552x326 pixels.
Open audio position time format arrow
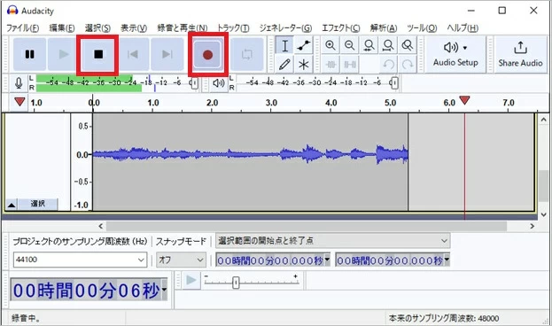(164, 290)
